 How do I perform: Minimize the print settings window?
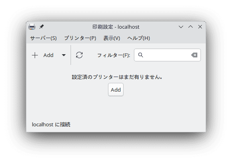tap(181, 27)
